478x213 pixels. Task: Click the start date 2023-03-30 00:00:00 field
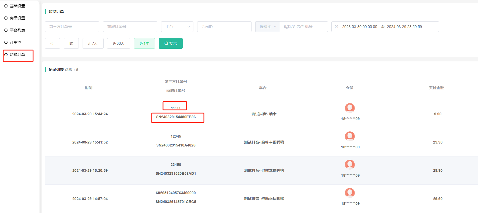click(359, 27)
